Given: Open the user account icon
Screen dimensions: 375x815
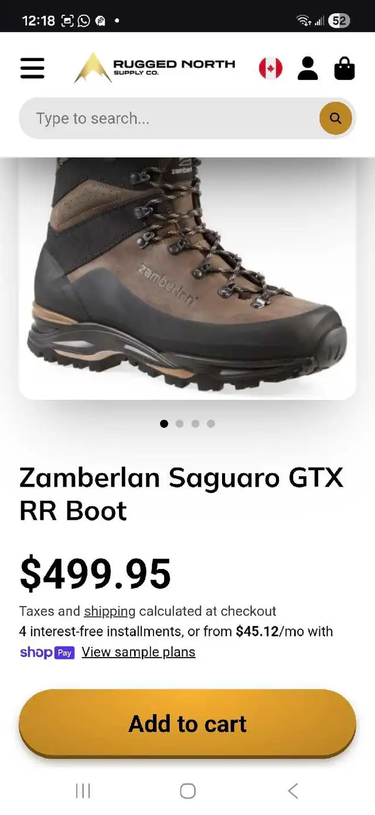Looking at the screenshot, I should click(308, 68).
